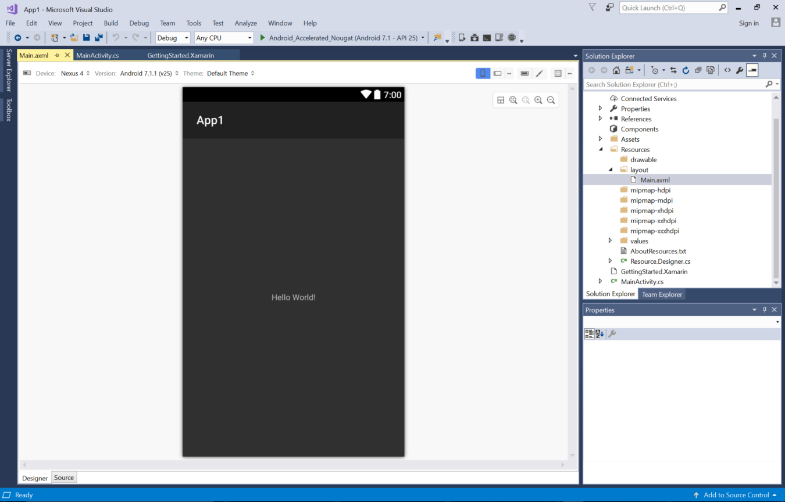Switch to Source view of Main.axml
This screenshot has height=502, width=785.
pyautogui.click(x=64, y=477)
